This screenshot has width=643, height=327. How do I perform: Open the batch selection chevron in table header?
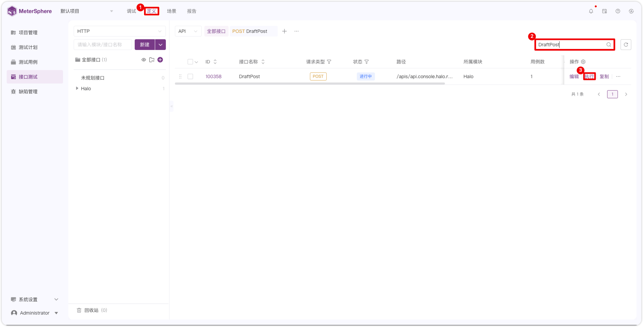[x=196, y=62]
